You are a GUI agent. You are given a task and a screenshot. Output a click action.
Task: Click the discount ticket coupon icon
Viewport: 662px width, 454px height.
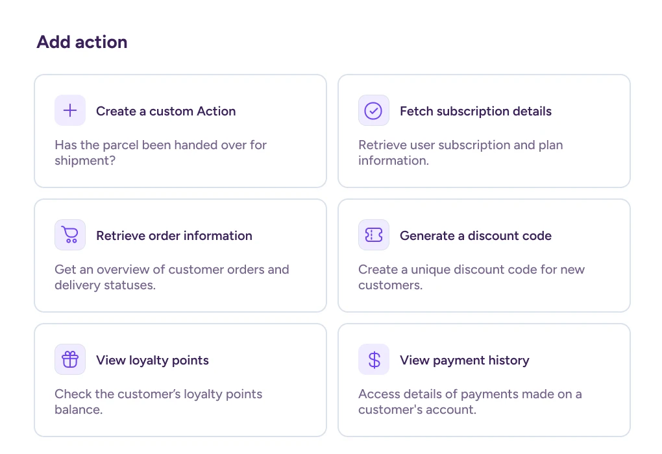coord(374,235)
